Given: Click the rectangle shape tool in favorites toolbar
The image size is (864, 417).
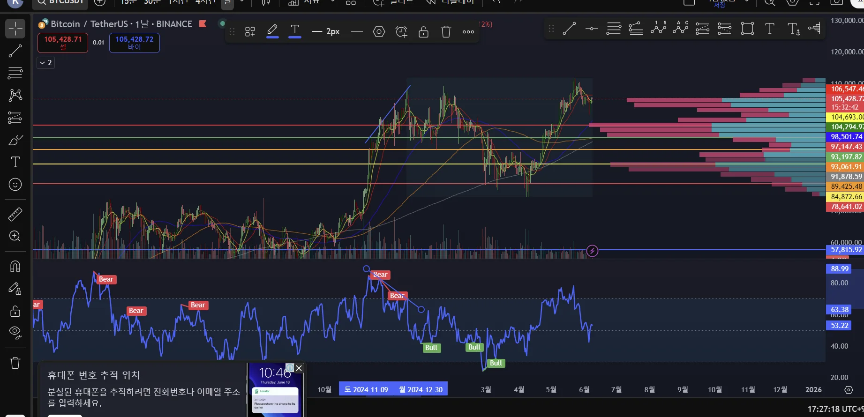Looking at the screenshot, I should [747, 29].
